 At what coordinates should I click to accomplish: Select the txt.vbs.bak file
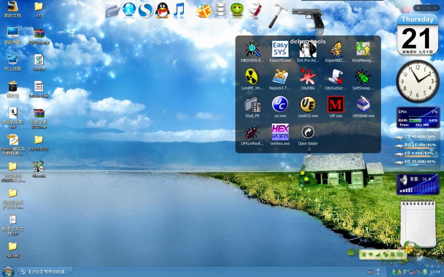39,89
